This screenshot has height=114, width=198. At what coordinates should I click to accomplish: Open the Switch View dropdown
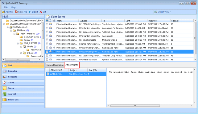(x=163, y=12)
